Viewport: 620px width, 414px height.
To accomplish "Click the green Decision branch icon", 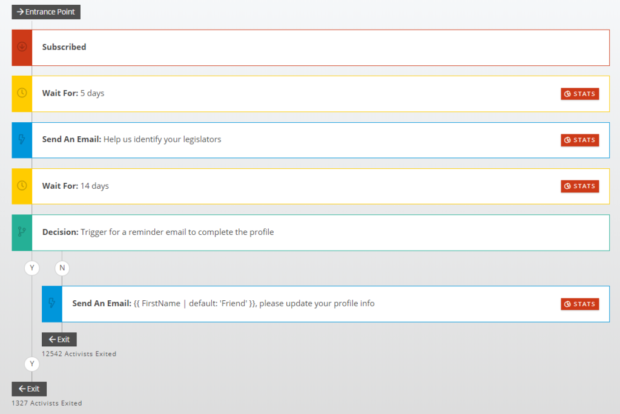I will 22,232.
